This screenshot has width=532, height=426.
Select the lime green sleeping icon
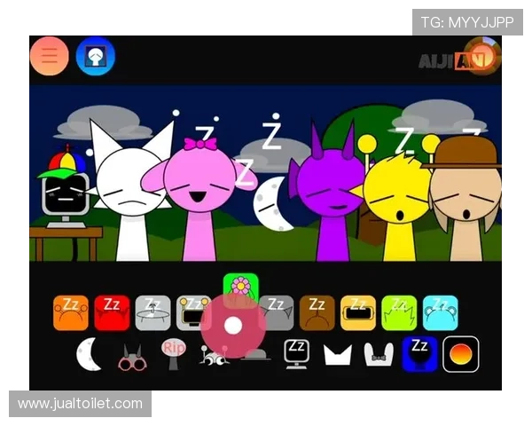pos(399,313)
